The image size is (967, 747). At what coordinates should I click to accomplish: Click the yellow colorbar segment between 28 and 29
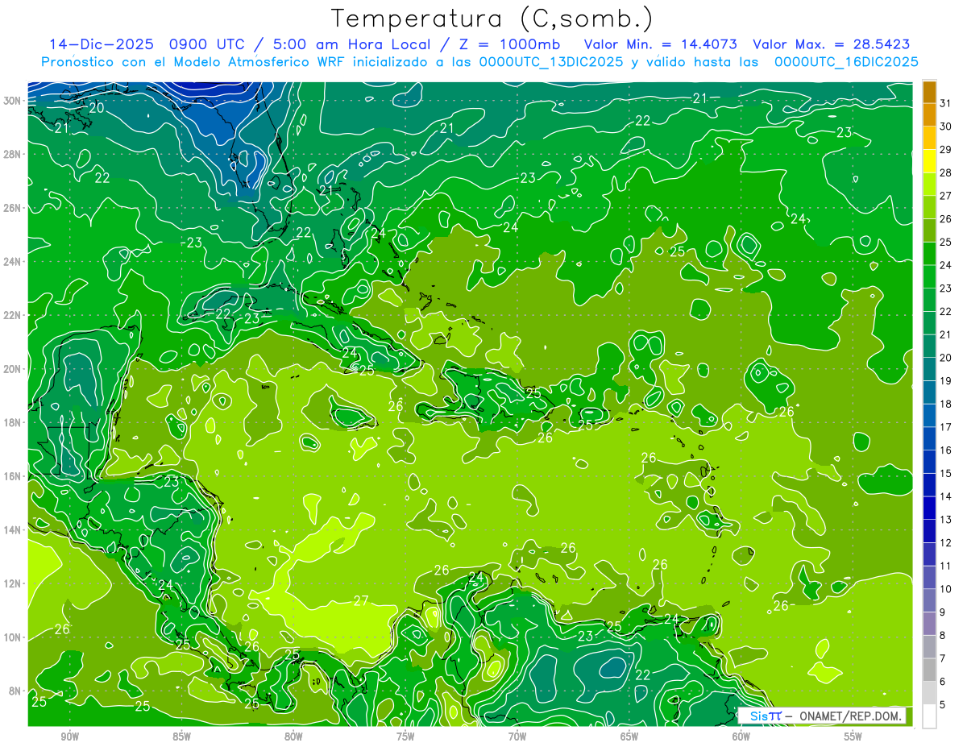[x=929, y=161]
